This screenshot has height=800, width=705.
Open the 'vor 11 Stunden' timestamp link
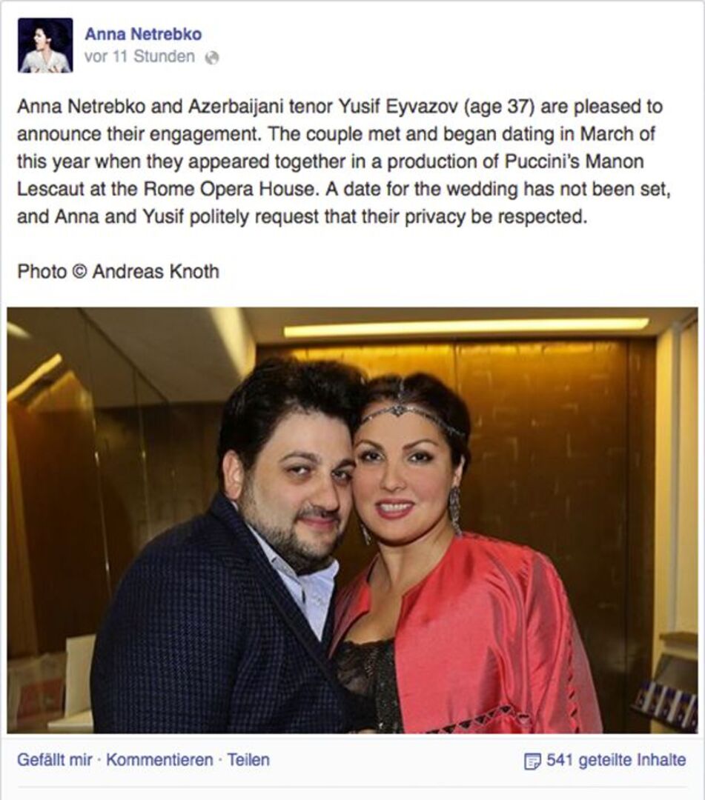[x=139, y=56]
